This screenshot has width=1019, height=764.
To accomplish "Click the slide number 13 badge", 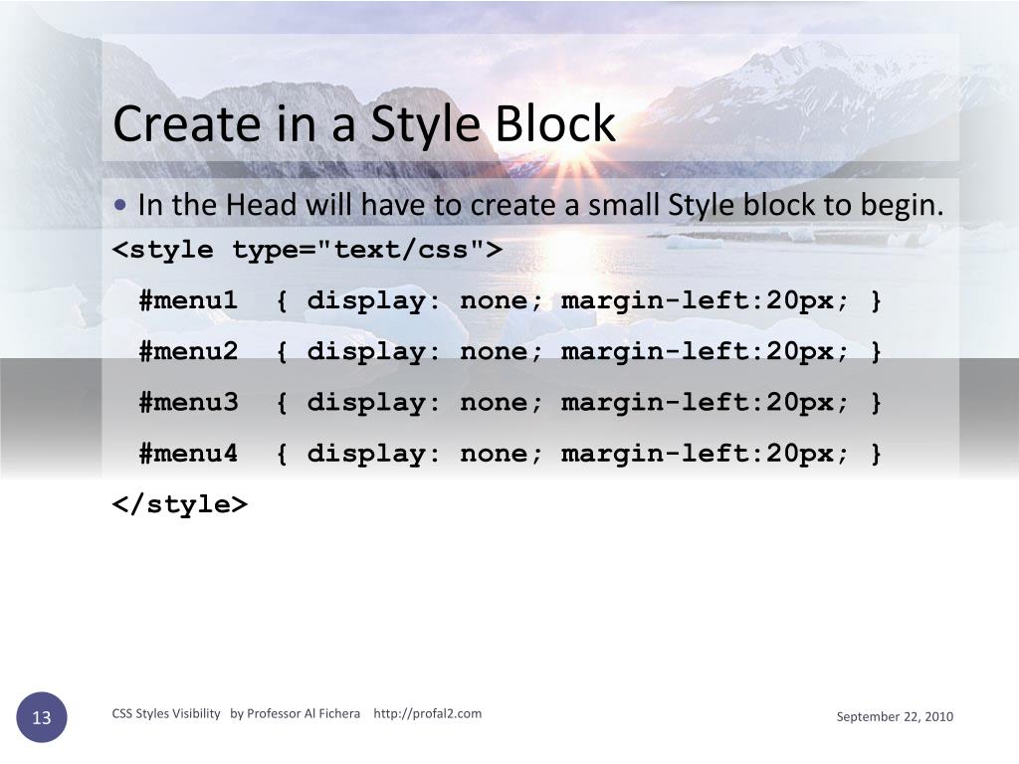I will pyautogui.click(x=42, y=717).
